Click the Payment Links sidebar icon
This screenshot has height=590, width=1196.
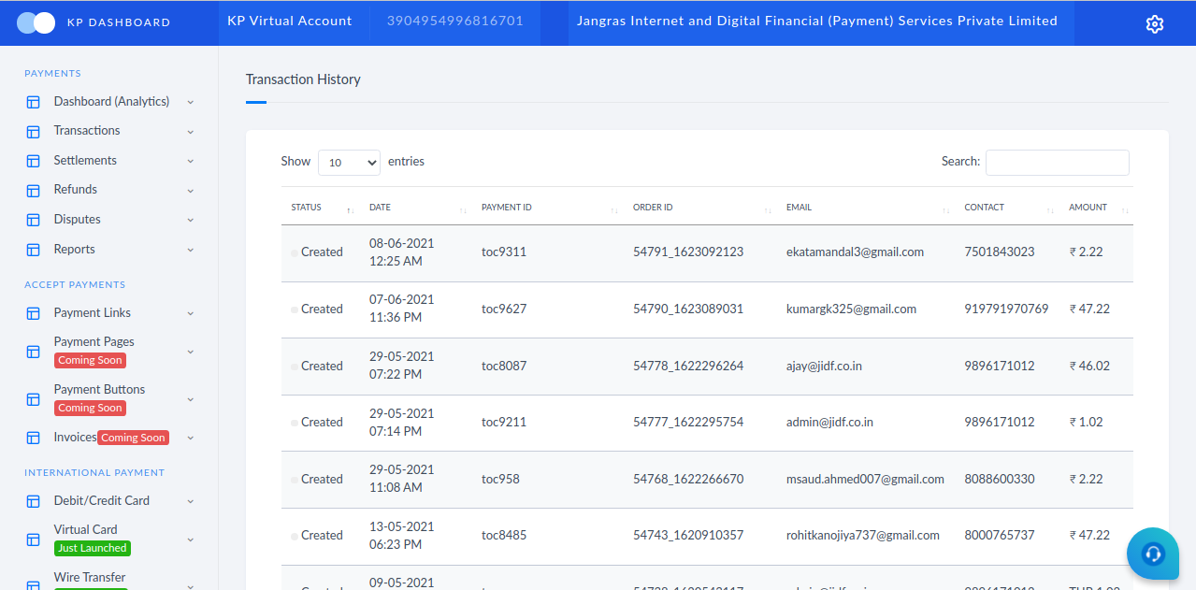coord(34,313)
